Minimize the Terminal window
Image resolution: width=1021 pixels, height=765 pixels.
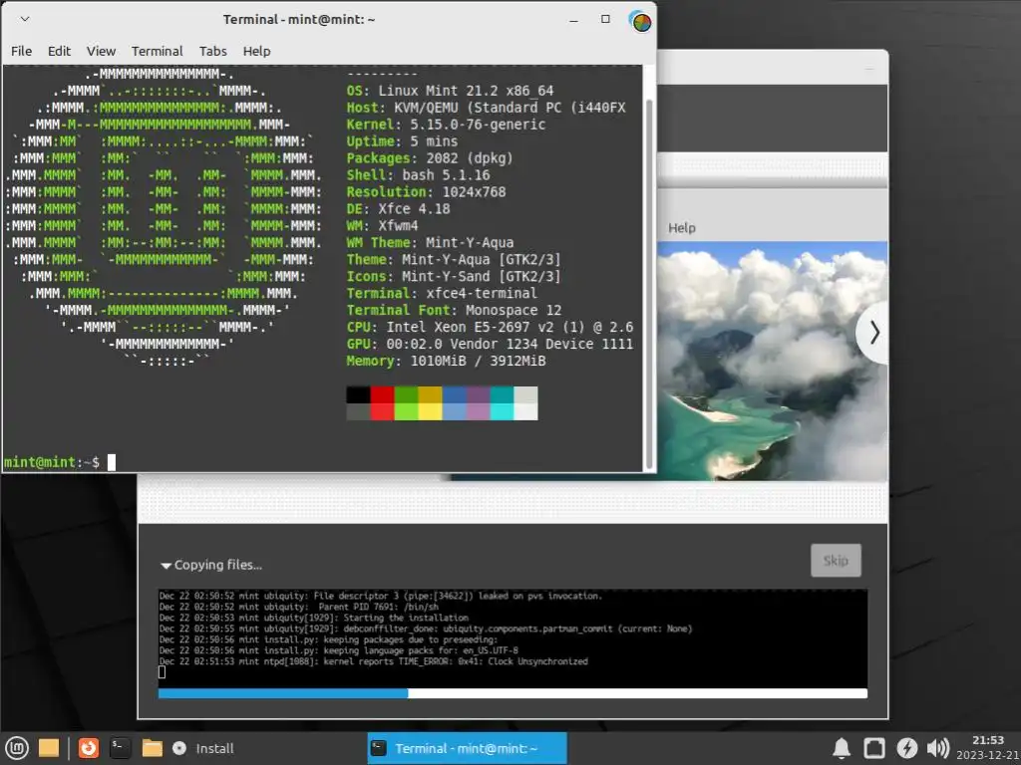(x=573, y=20)
